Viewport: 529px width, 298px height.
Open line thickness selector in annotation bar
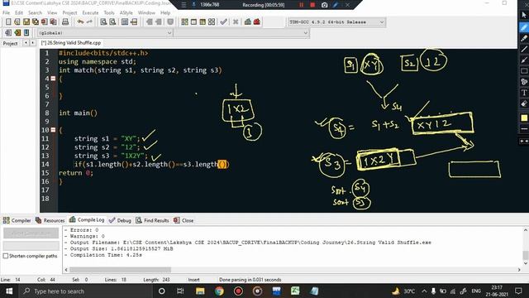click(x=523, y=129)
